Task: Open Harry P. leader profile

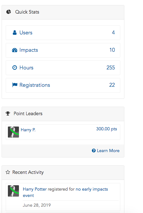Action: coord(28,130)
